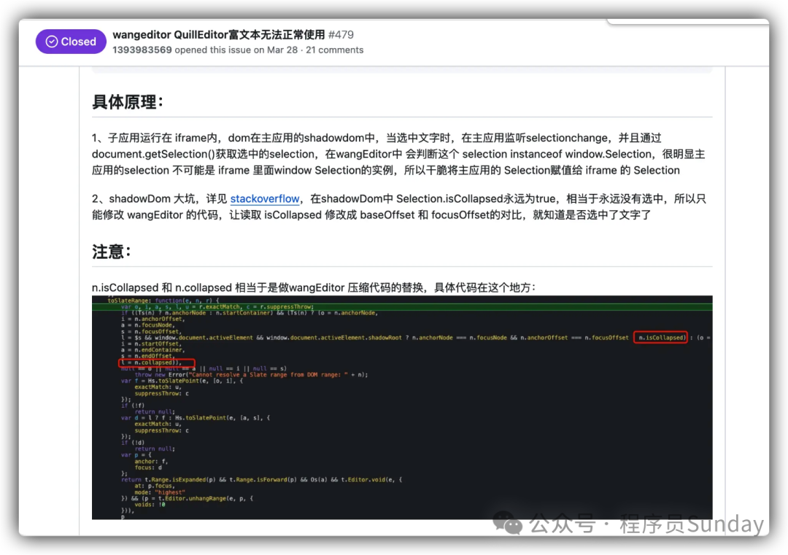788x555 pixels.
Task: Open the stackoverflow hyperlink
Action: point(265,199)
